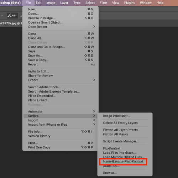Image resolution: width=178 pixels, height=178 pixels.
Task: Open the Filter menu
Action: coord(103,3)
